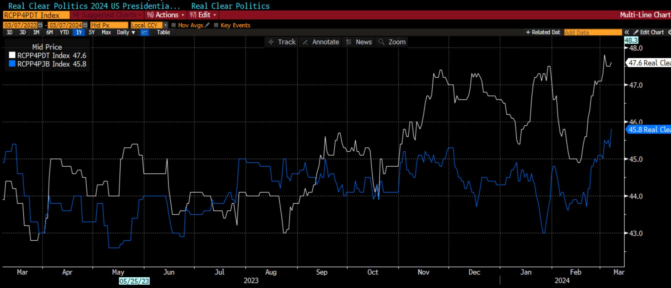Switch to Table view
This screenshot has height=288, width=671.
tap(163, 32)
